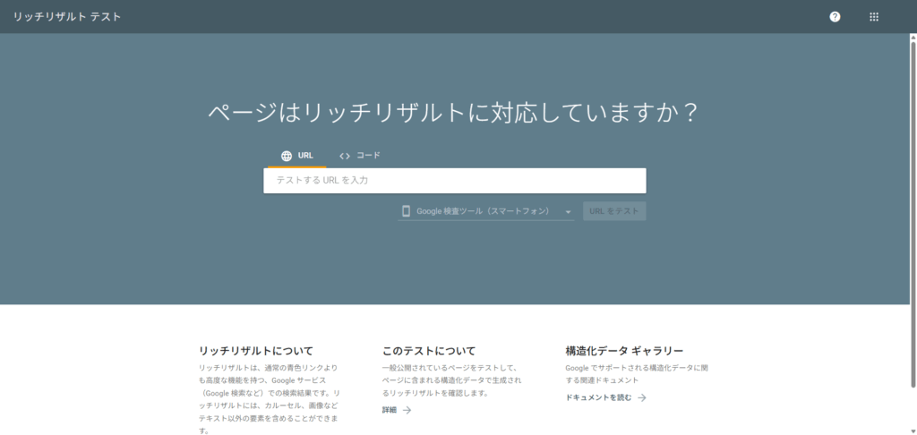Screen dimensions: 917x435
Task: Focus the テストする URL を入力 field
Action: (454, 181)
